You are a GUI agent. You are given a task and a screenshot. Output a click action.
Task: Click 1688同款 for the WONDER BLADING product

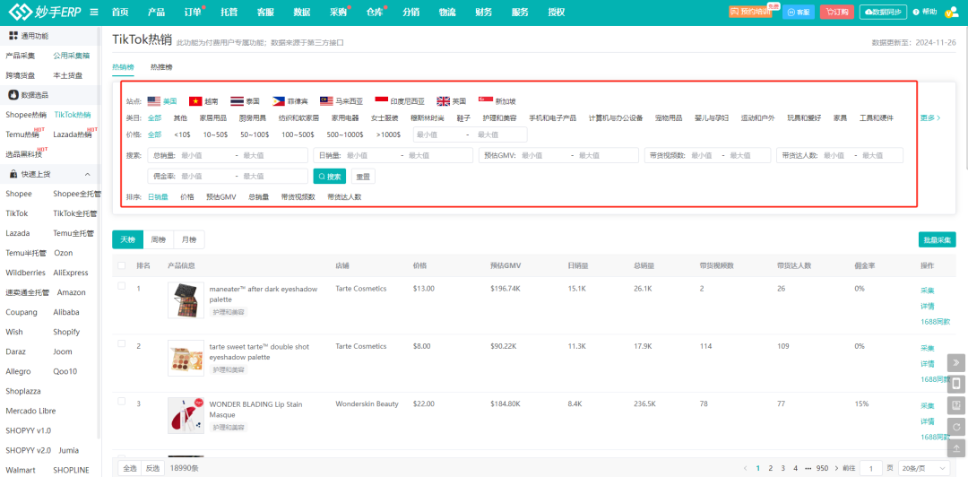[935, 437]
